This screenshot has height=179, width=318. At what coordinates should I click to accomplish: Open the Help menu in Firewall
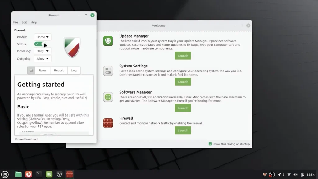(x=34, y=22)
